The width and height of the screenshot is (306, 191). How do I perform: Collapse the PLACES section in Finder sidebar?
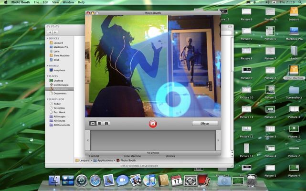pyautogui.click(x=48, y=76)
